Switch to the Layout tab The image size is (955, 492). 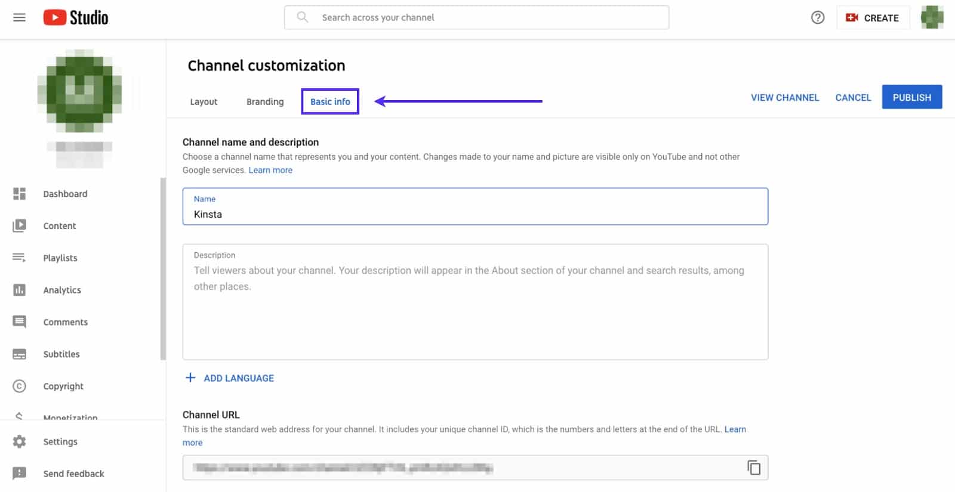point(204,102)
